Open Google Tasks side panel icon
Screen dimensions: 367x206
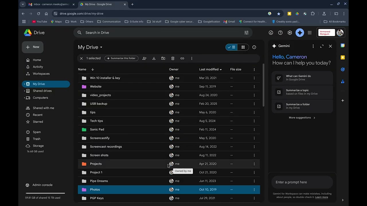[343, 70]
